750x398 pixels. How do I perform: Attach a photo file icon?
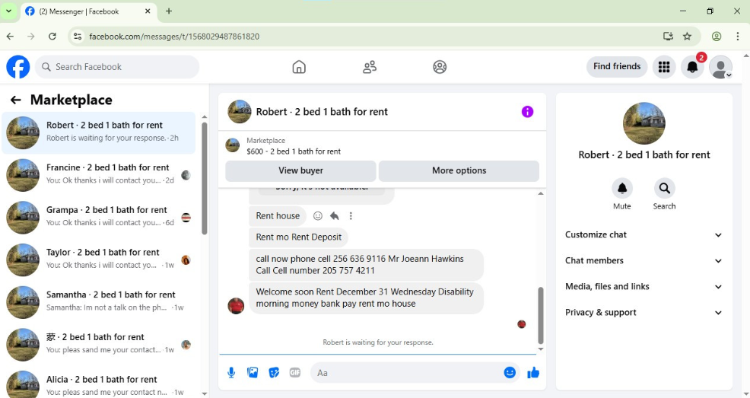coord(253,373)
